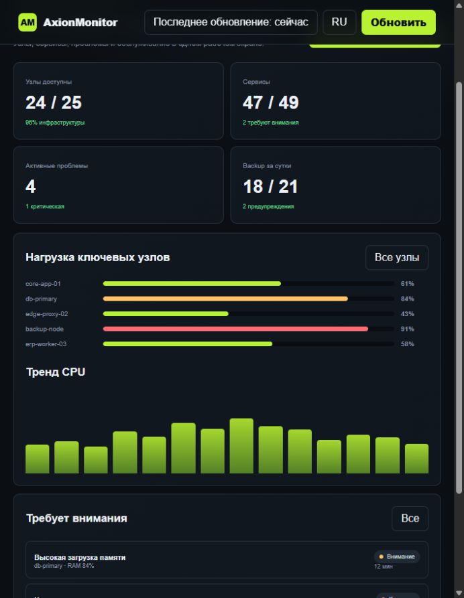The width and height of the screenshot is (464, 598).
Task: Click the 61% load value
Action: click(408, 284)
